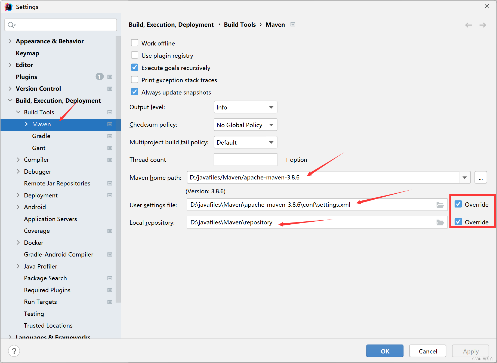Click the Thread count input field

pos(245,160)
